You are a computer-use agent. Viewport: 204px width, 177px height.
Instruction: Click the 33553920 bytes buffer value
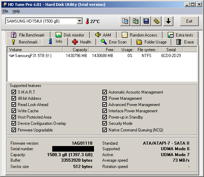click(77, 160)
